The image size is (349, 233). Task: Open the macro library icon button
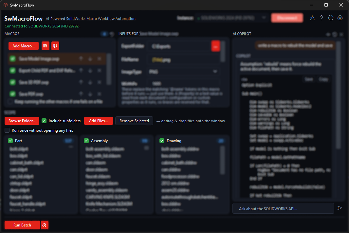pyautogui.click(x=46, y=46)
